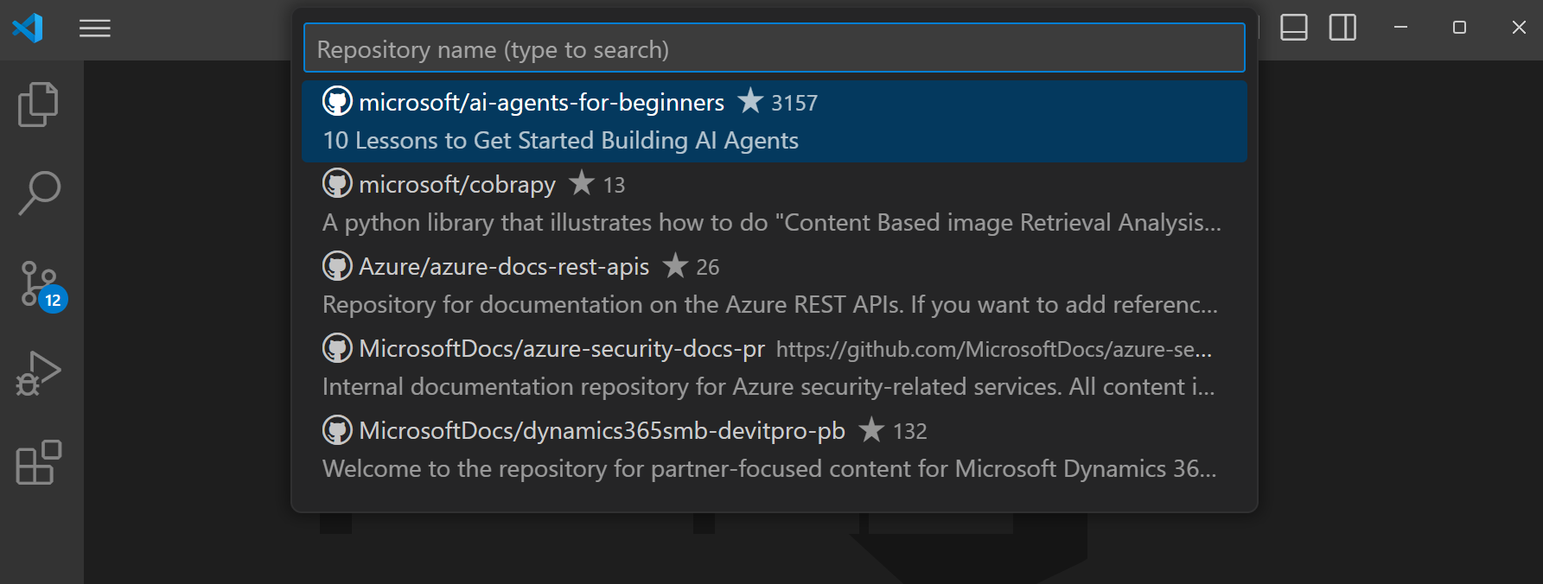Open the Explorer view in the activity bar

pos(38,105)
